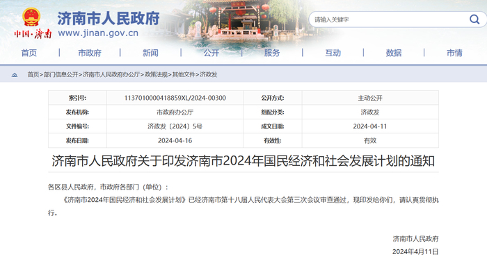
Task: Click the 发布机构 label cell
Action: (77, 112)
